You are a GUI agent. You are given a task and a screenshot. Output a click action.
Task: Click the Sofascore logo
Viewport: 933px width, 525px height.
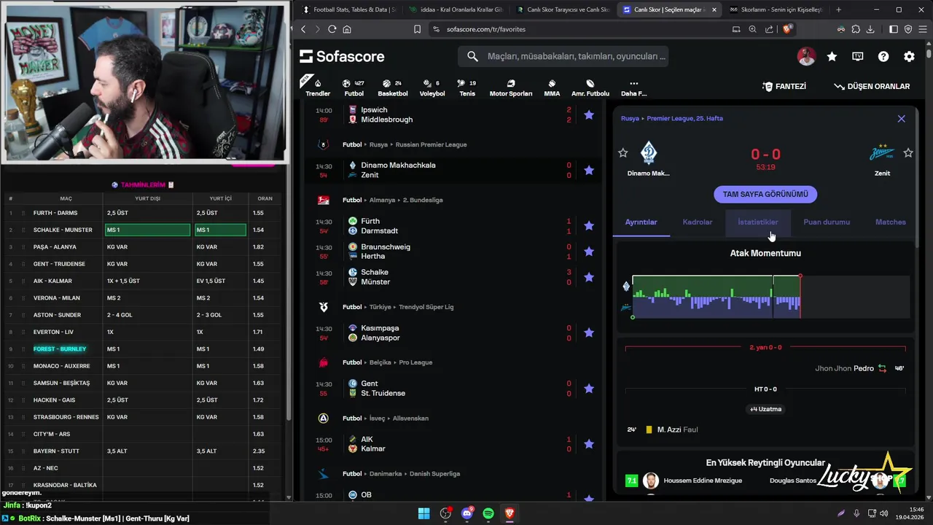(342, 56)
